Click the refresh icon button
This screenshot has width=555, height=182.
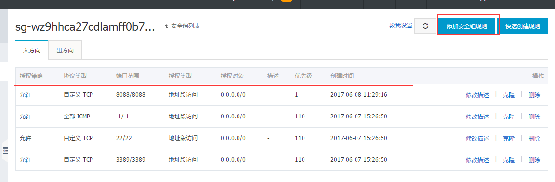coord(425,26)
